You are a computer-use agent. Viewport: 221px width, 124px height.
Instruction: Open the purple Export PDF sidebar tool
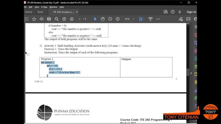pyautogui.click(x=196, y=43)
